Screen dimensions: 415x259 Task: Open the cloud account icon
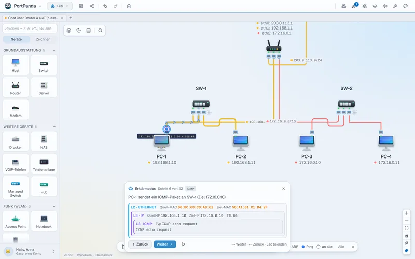click(343, 6)
